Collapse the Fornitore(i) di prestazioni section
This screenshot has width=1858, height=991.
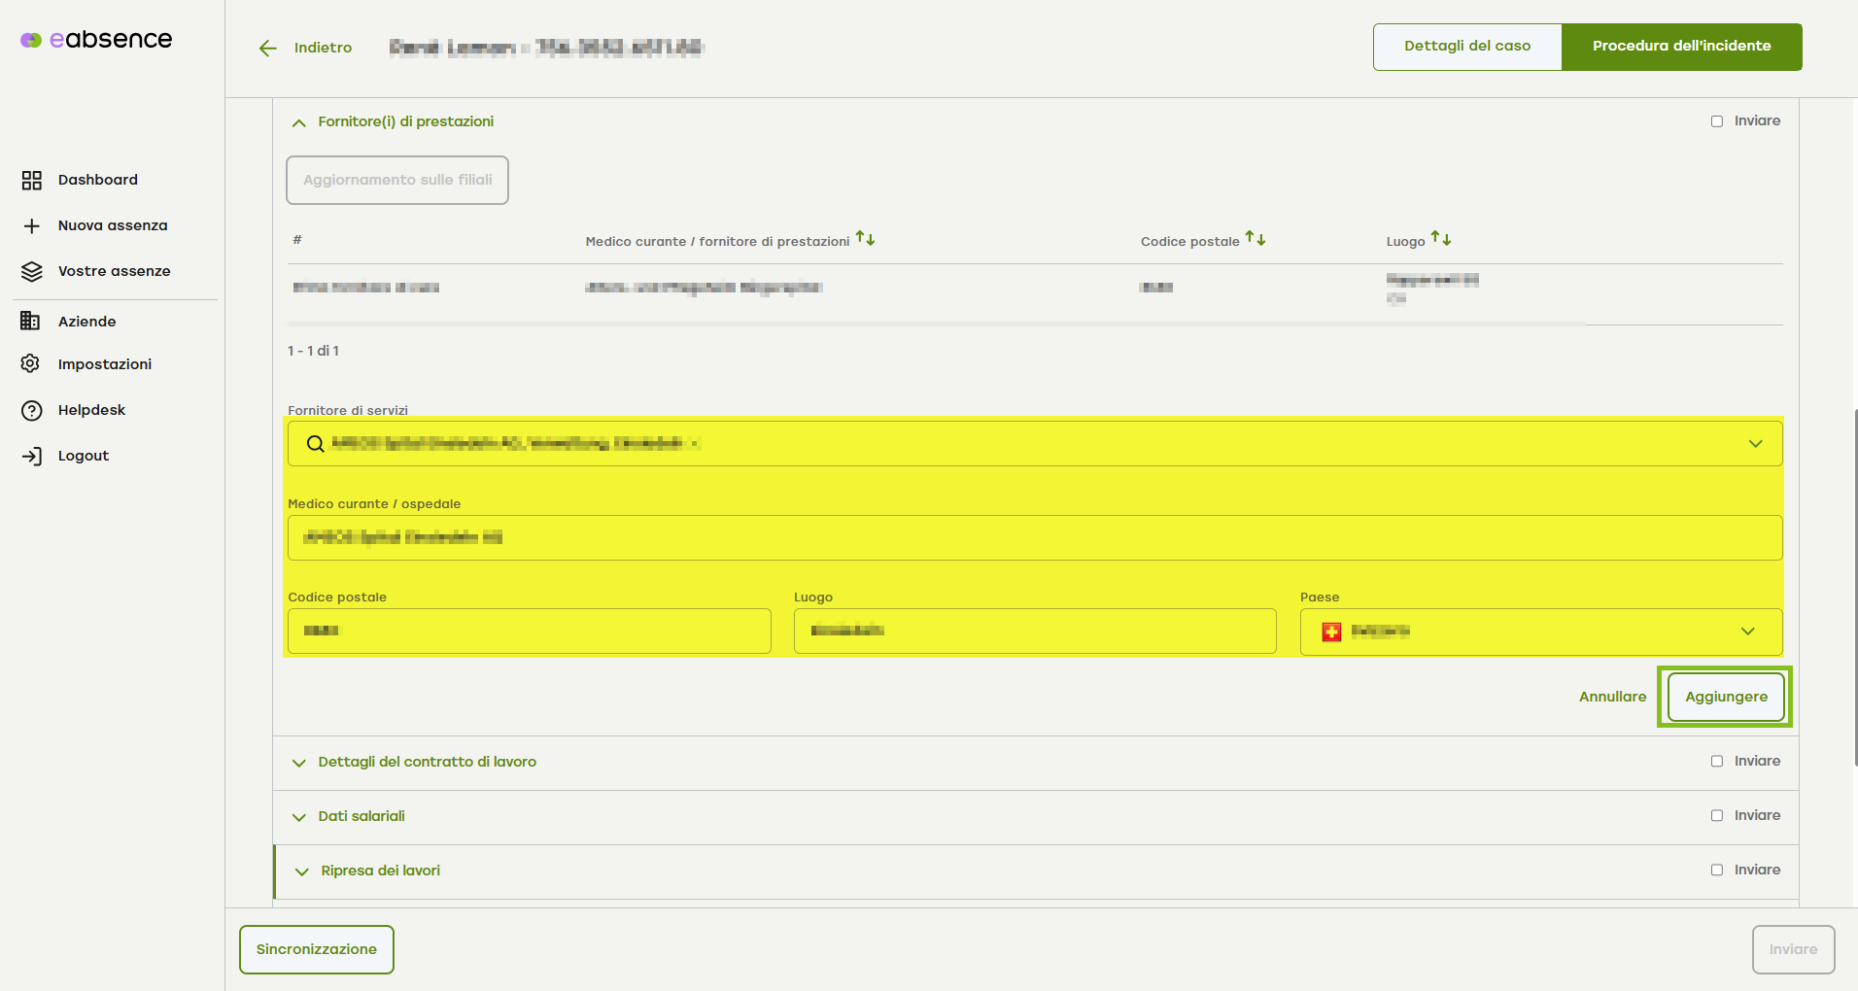point(299,122)
